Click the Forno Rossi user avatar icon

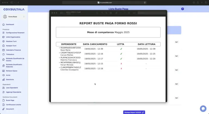click(5, 17)
